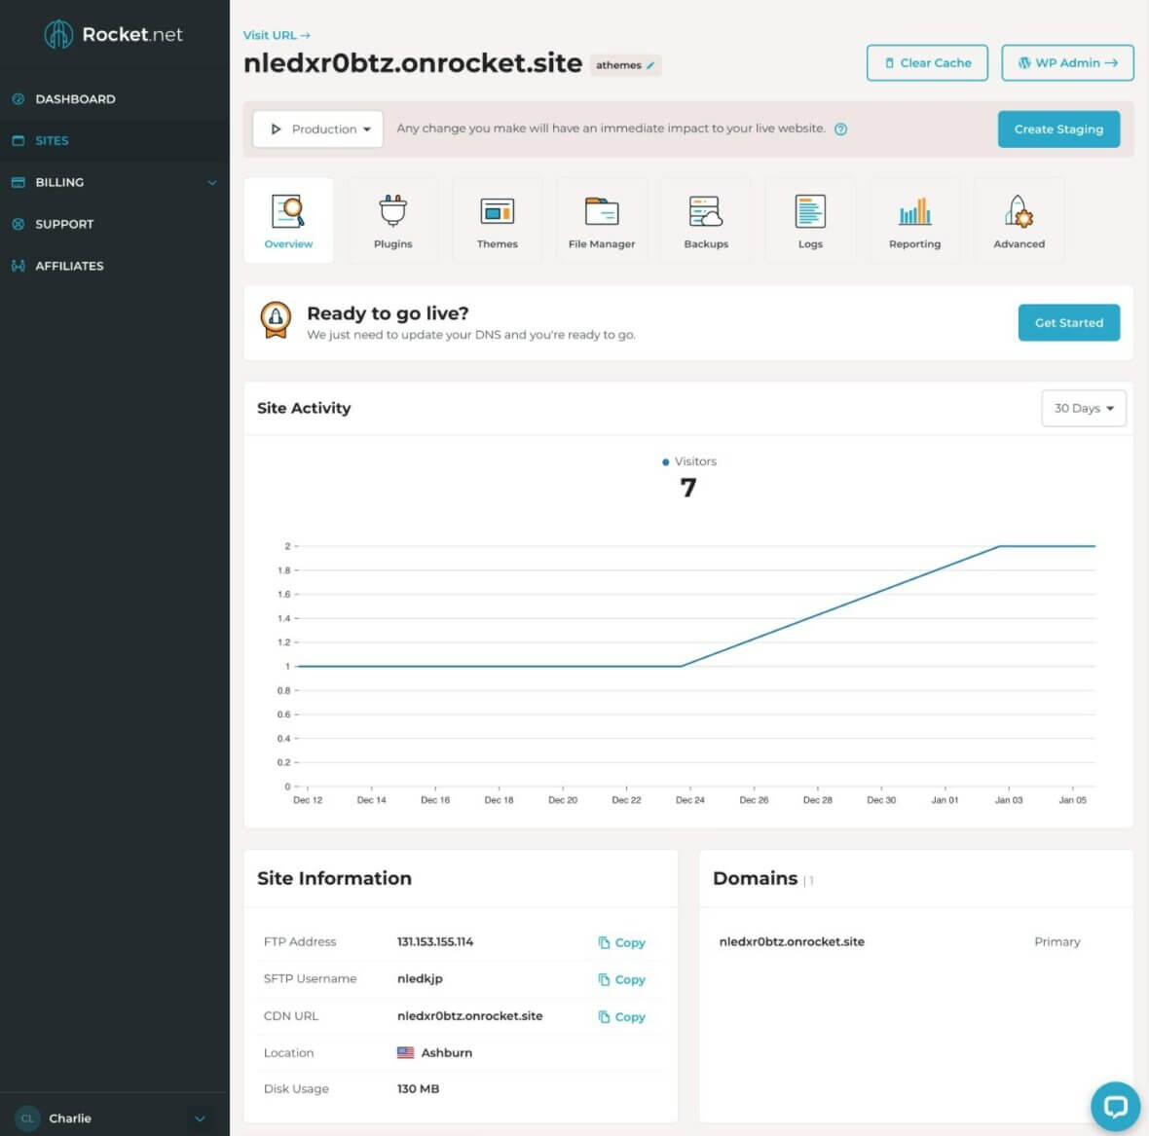Screen dimensions: 1149x1136
Task: Copy the CDN URL
Action: [621, 1016]
